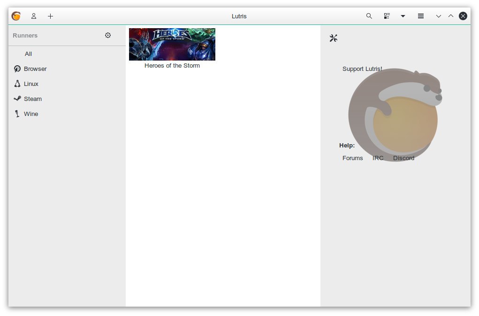Open the IRC help link
Screen dimensions: 479x316
tap(378, 158)
